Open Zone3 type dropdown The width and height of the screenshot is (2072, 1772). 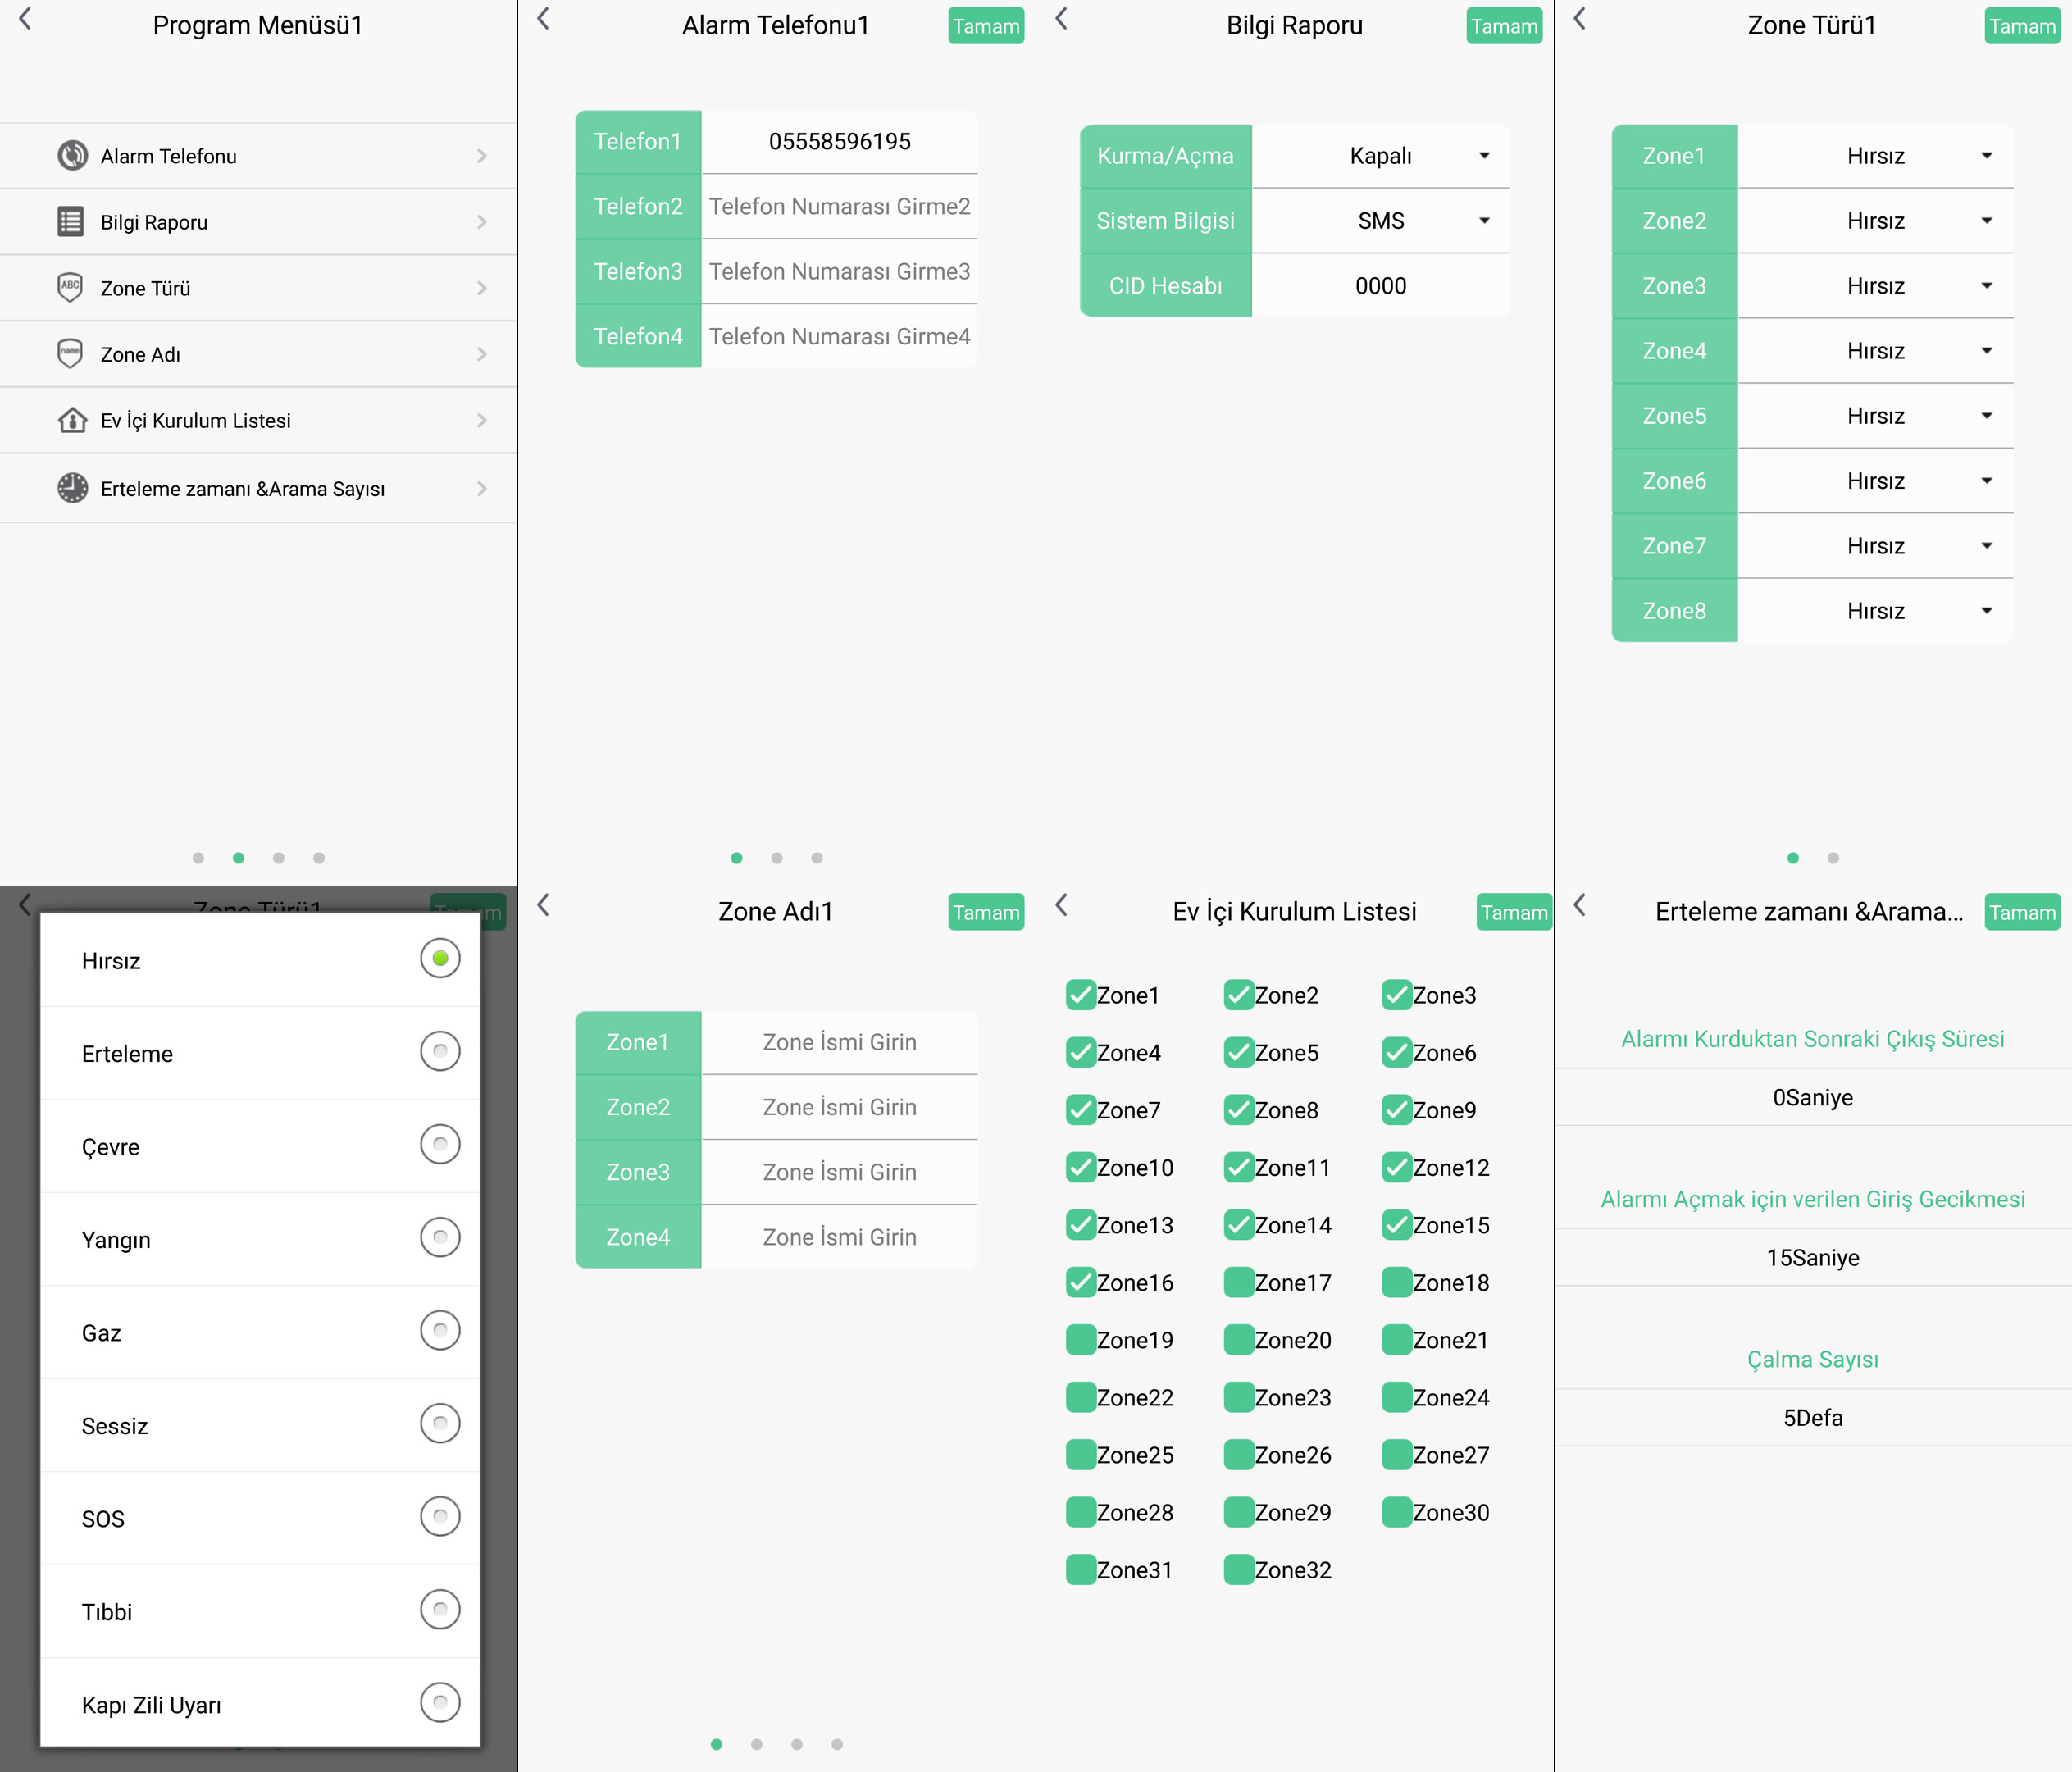click(x=1876, y=286)
